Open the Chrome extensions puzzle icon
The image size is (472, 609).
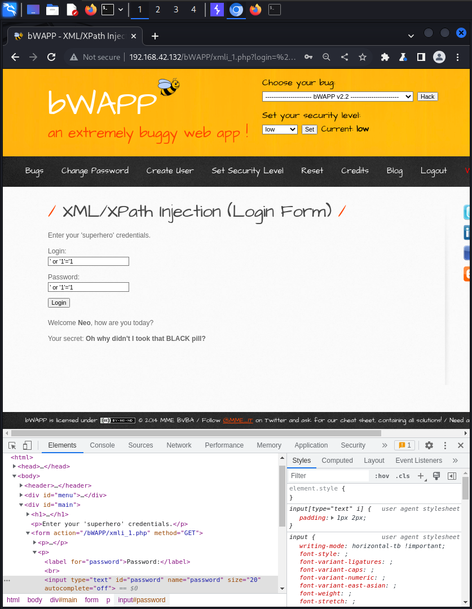385,57
